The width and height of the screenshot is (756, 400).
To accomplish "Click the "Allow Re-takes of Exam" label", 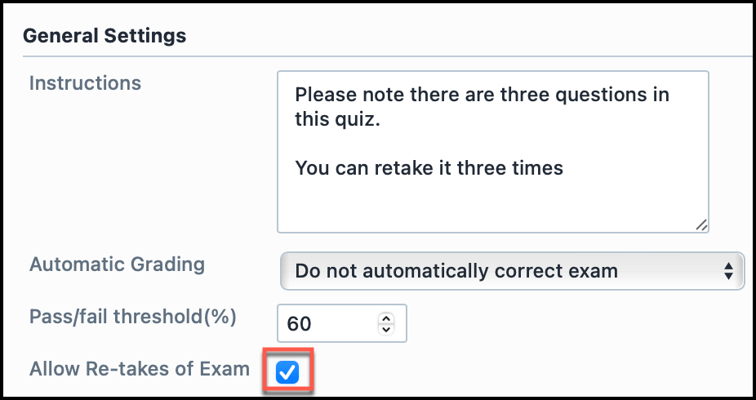I will [x=140, y=369].
